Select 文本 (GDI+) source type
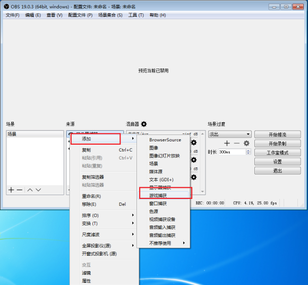This screenshot has width=308, height=285. click(x=164, y=180)
